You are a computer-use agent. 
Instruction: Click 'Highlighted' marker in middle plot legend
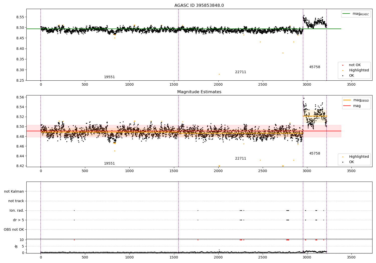(x=343, y=157)
